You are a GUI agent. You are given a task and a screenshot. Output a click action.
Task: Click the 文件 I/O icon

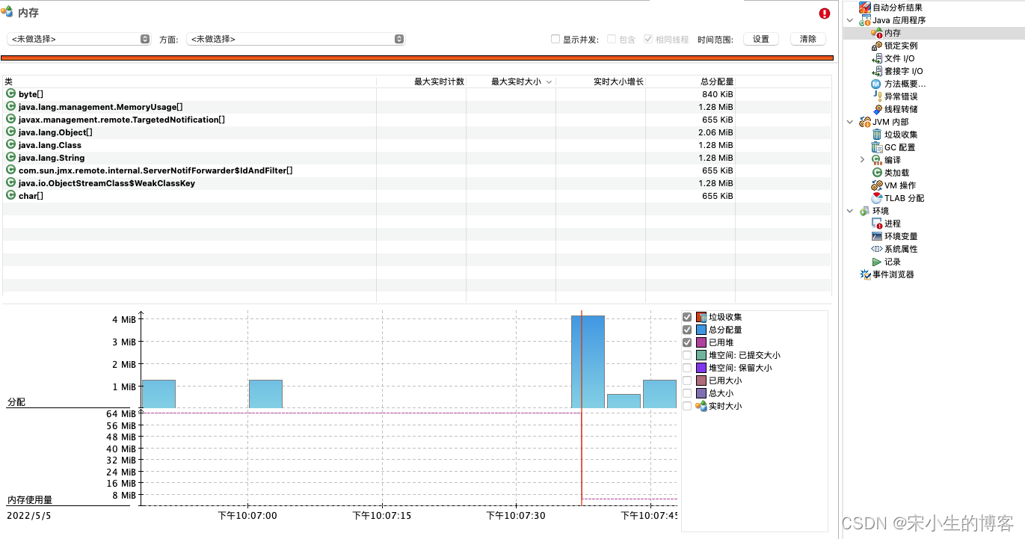tap(877, 58)
